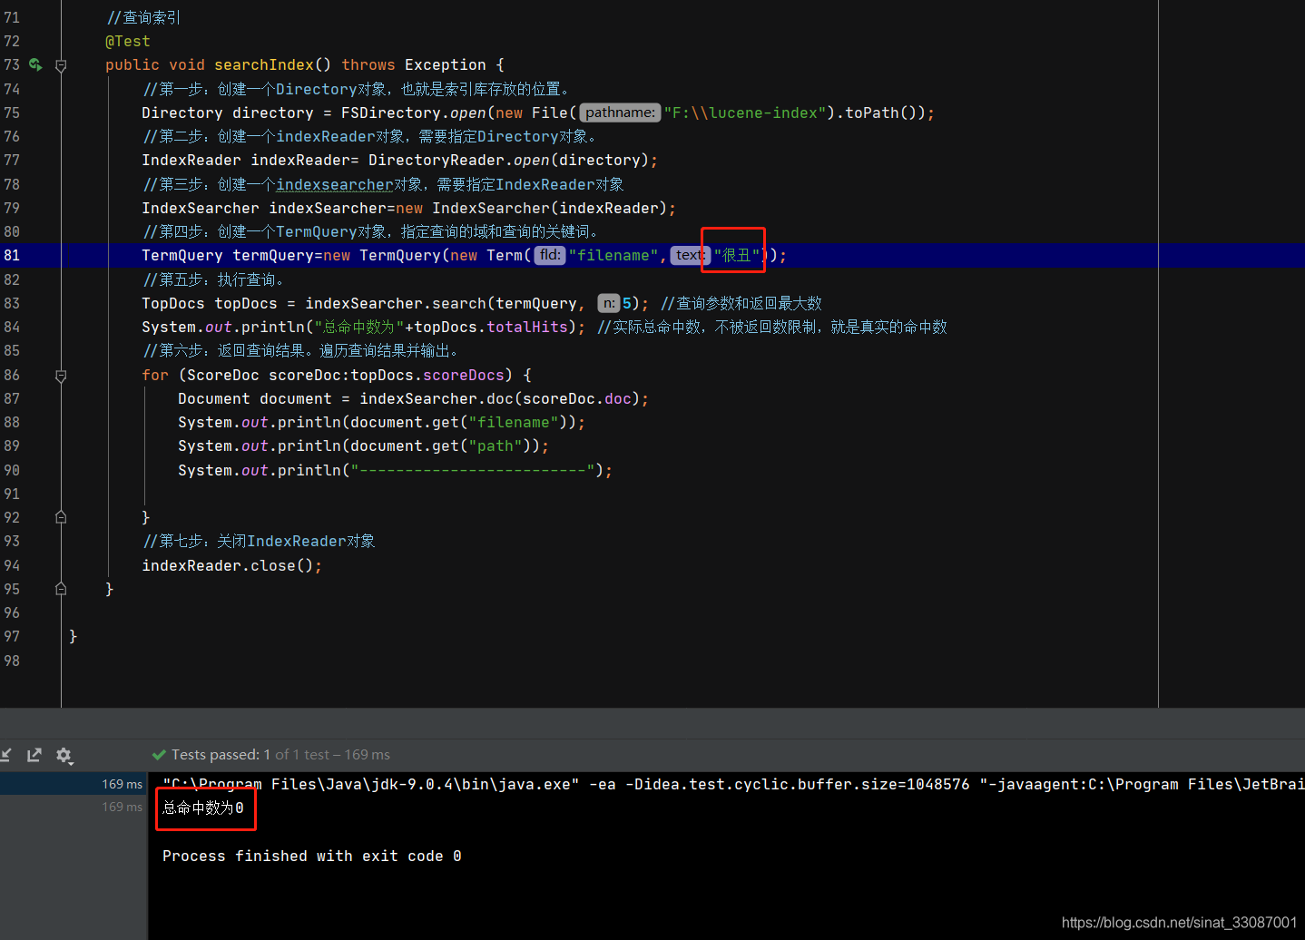Click DirectoryReader in the indexReader assignment
The height and width of the screenshot is (940, 1305).
tap(437, 160)
